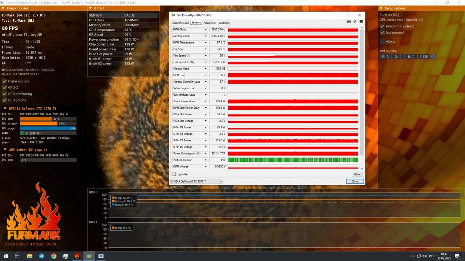Switch to GPU-Z taskbar icon
Viewport: 465px width, 261px height.
pyautogui.click(x=89, y=256)
